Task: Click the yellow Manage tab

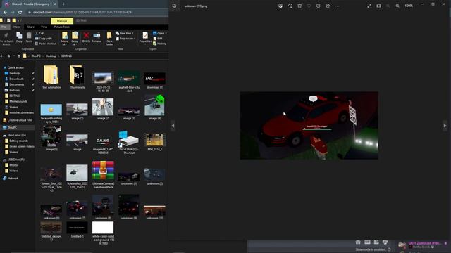Action: 62,21
